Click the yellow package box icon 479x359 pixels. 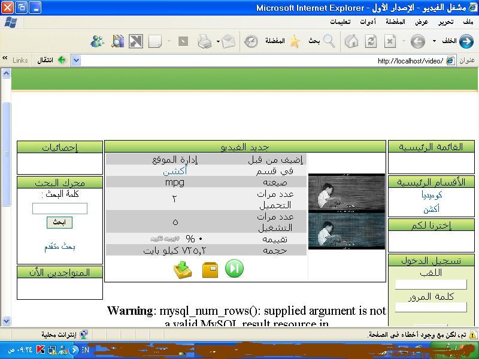(210, 270)
